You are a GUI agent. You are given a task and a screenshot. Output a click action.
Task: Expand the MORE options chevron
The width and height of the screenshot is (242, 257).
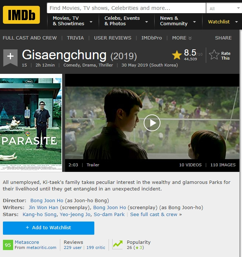[x=190, y=38]
